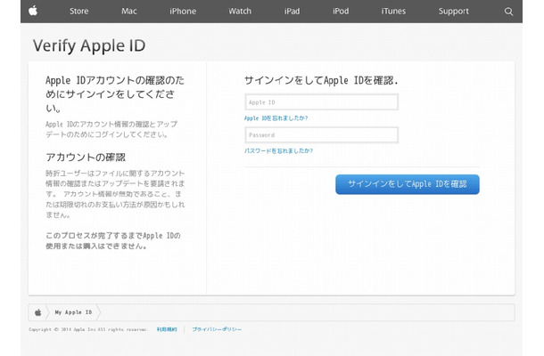This screenshot has height=356, width=544.
Task: Focus the Password input field
Action: [321, 135]
